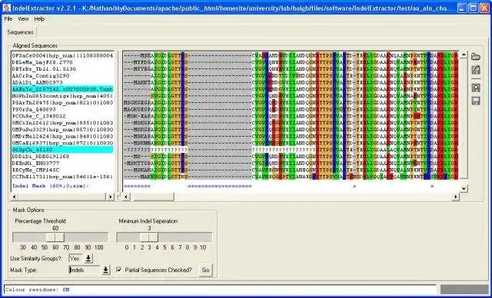The width and height of the screenshot is (492, 298).
Task: Select the OMCaE16937 sequence row
Action: tap(62, 143)
